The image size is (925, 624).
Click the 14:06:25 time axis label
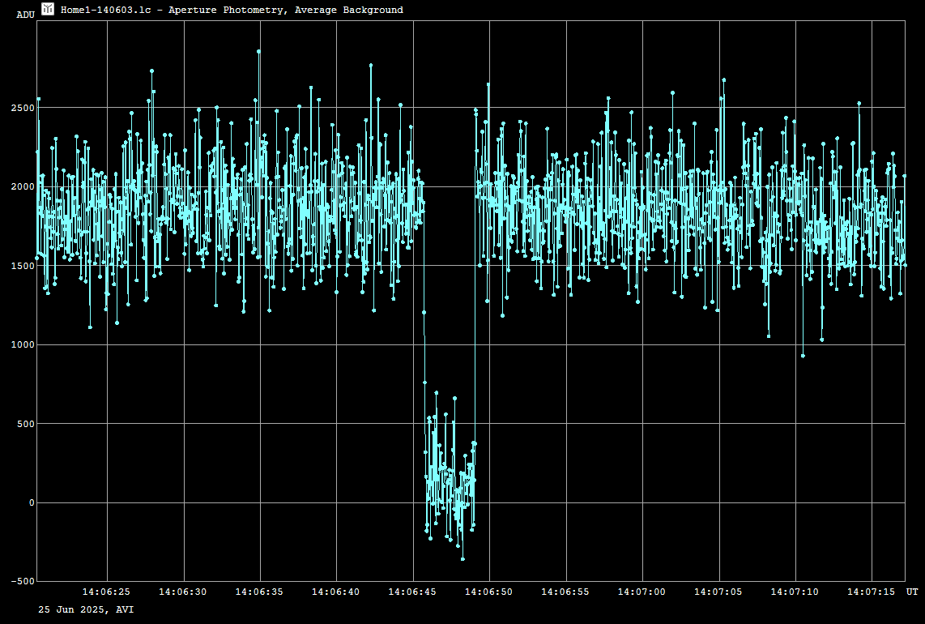(x=106, y=592)
